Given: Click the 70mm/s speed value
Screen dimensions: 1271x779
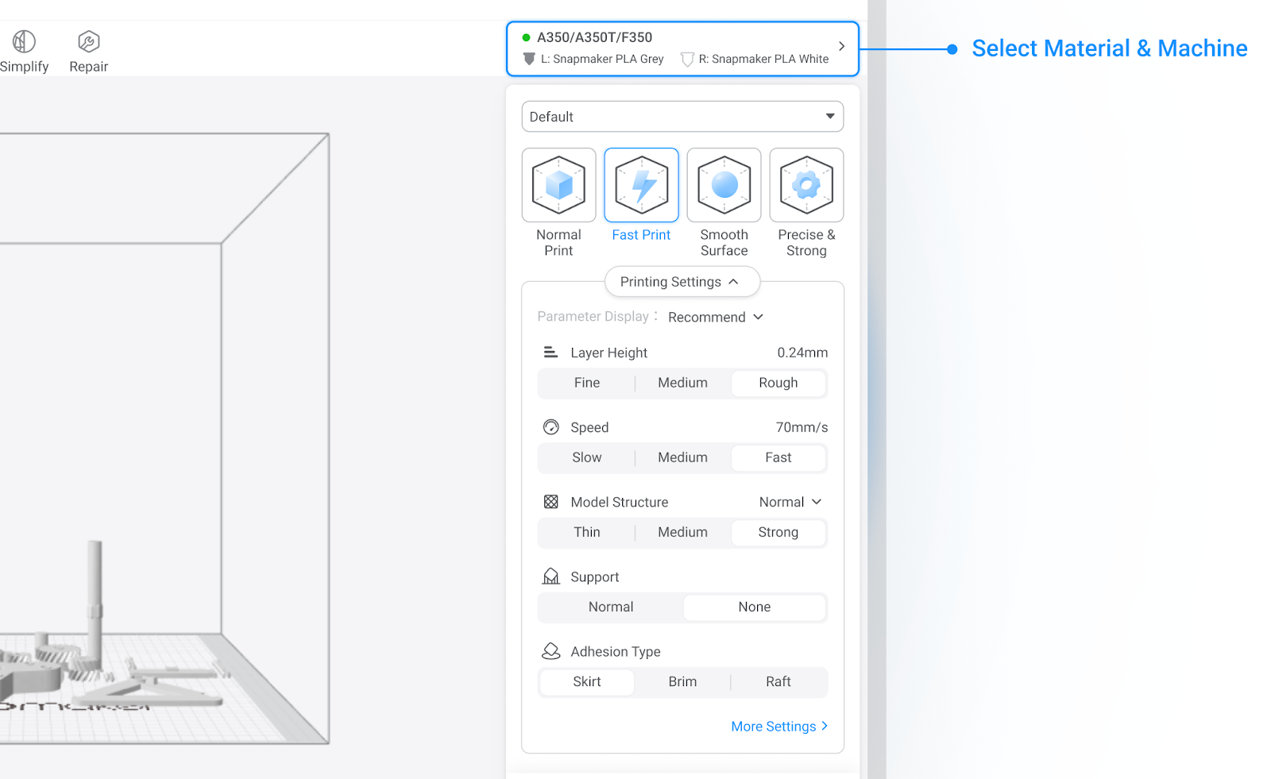Looking at the screenshot, I should [802, 427].
